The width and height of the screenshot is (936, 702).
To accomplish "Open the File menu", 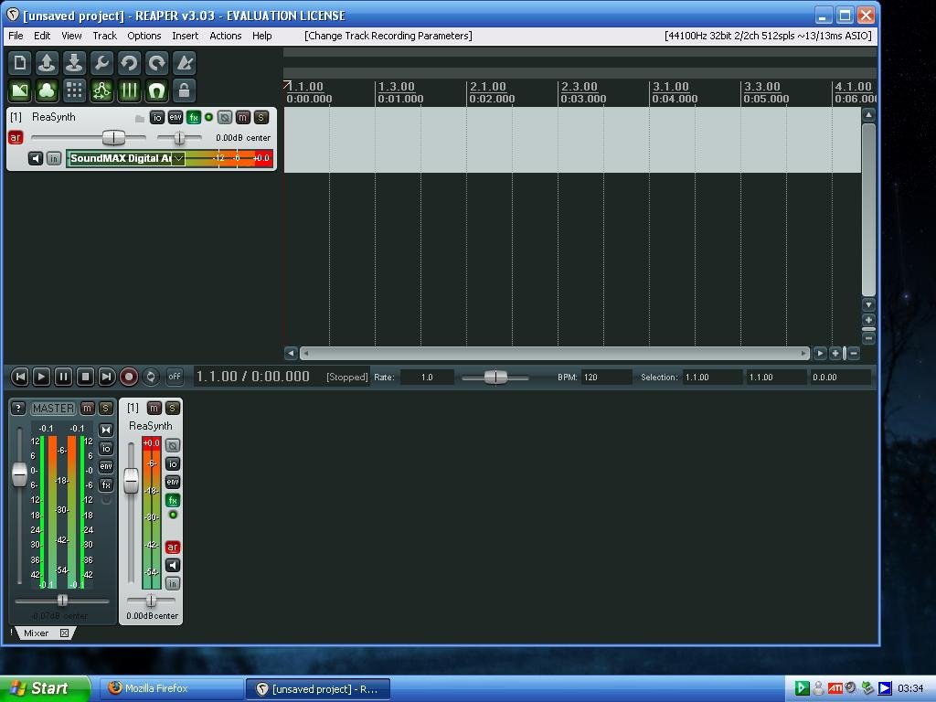I will coord(16,36).
